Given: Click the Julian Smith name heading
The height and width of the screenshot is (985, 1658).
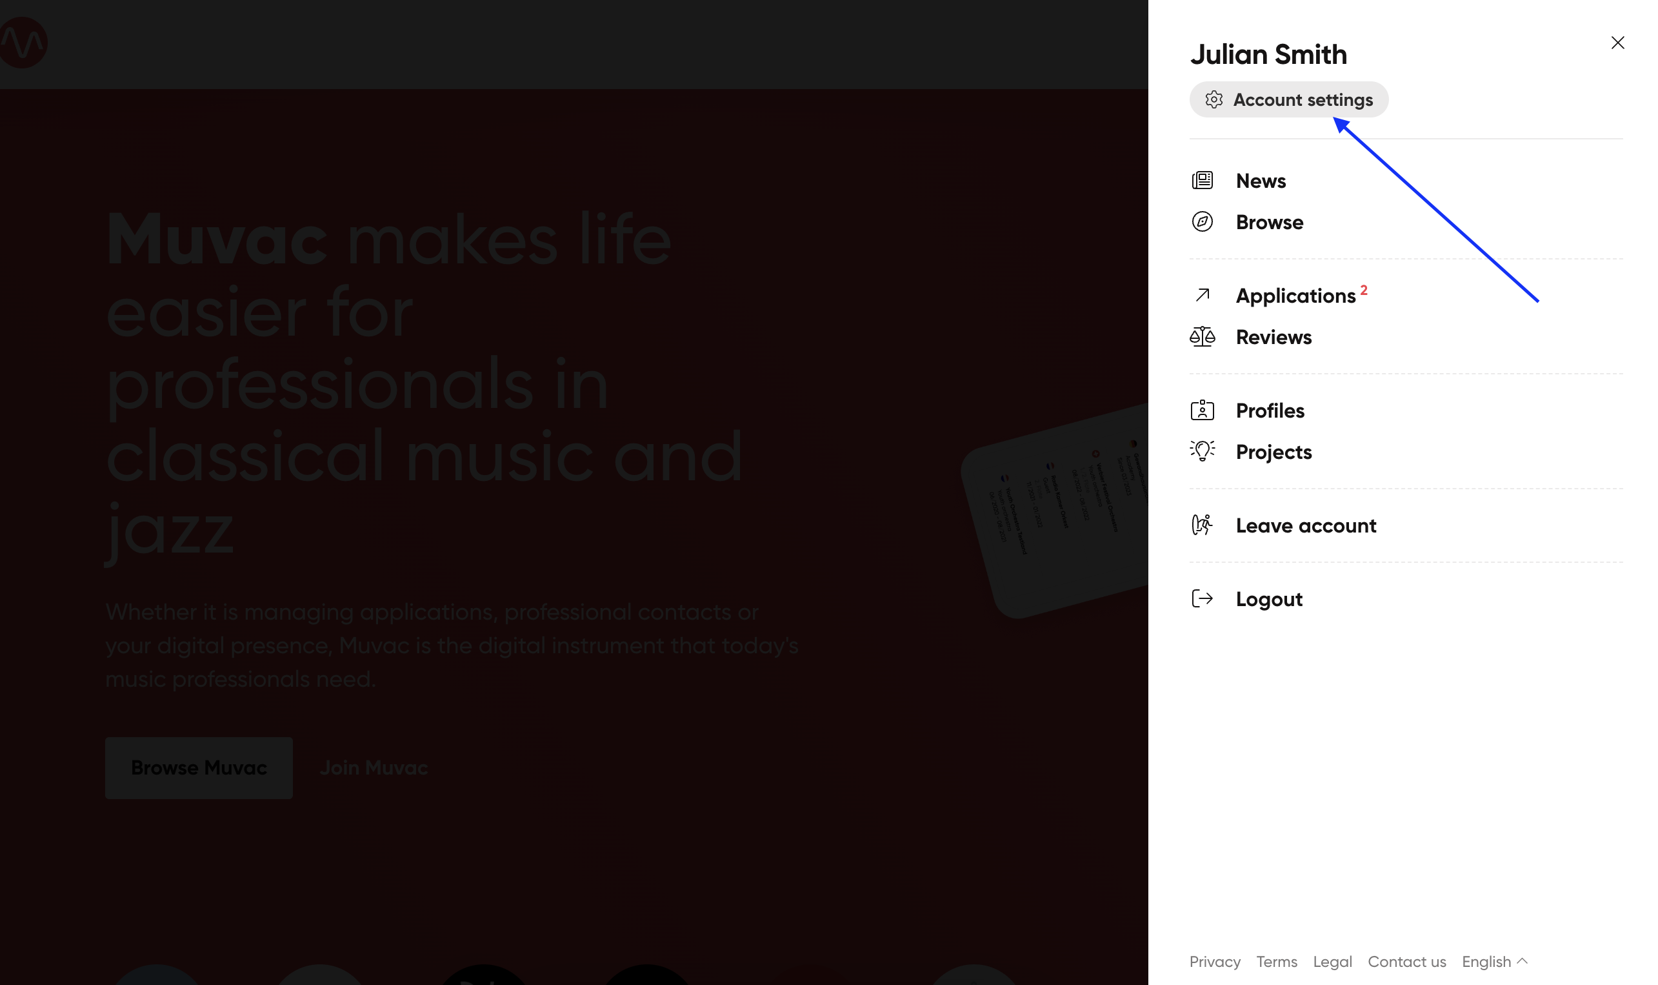Looking at the screenshot, I should (1268, 54).
